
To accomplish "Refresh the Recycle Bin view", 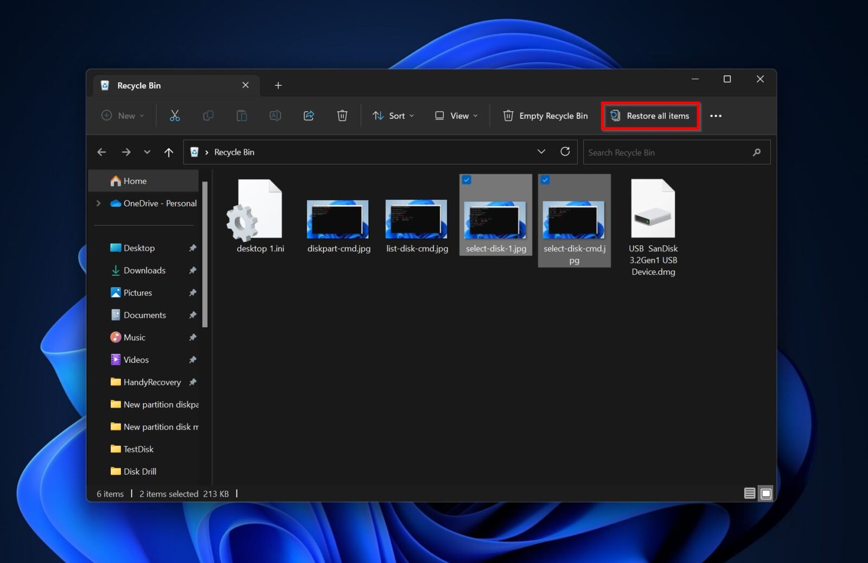I will [565, 152].
